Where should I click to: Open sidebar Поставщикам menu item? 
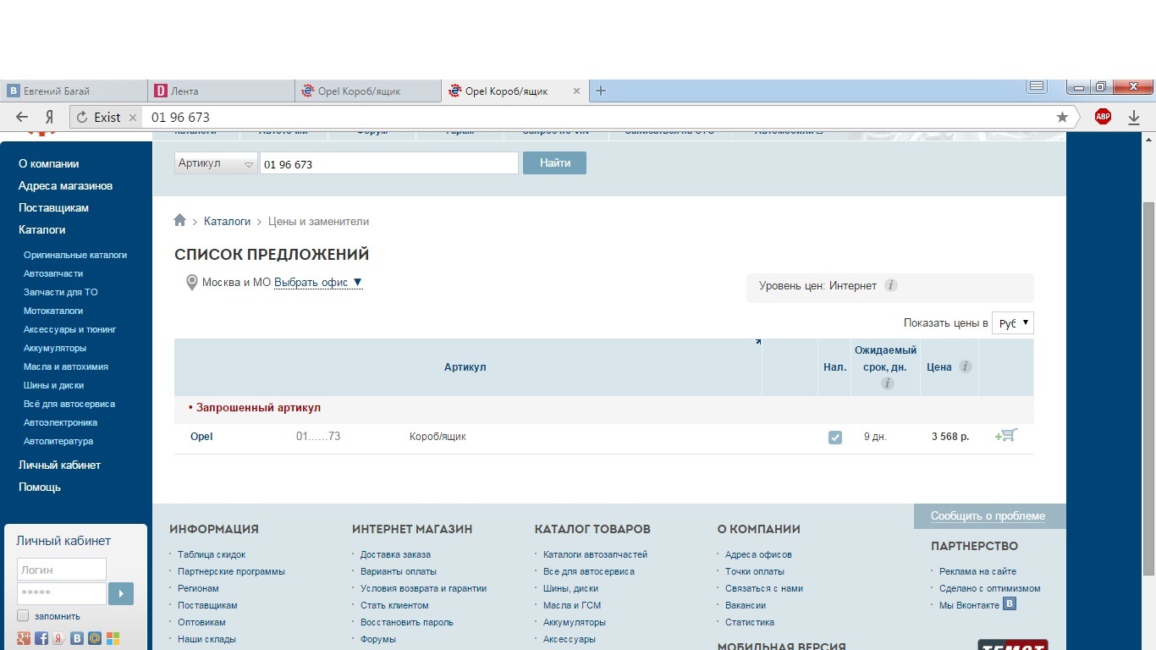point(53,207)
